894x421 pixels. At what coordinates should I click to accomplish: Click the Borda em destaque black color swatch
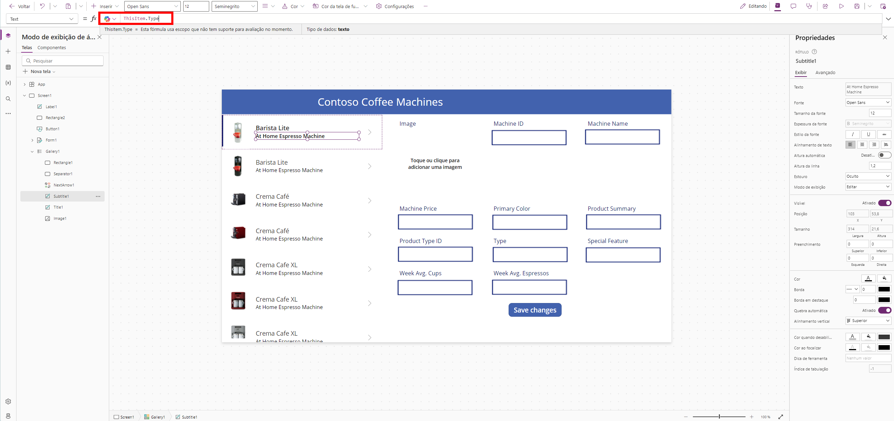(884, 300)
